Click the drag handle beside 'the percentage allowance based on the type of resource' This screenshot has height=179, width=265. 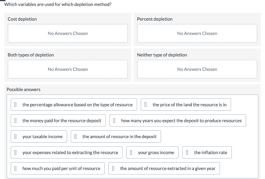(16, 105)
